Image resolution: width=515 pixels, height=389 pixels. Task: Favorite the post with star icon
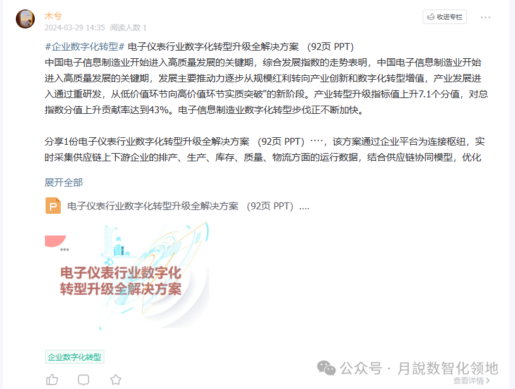click(116, 380)
